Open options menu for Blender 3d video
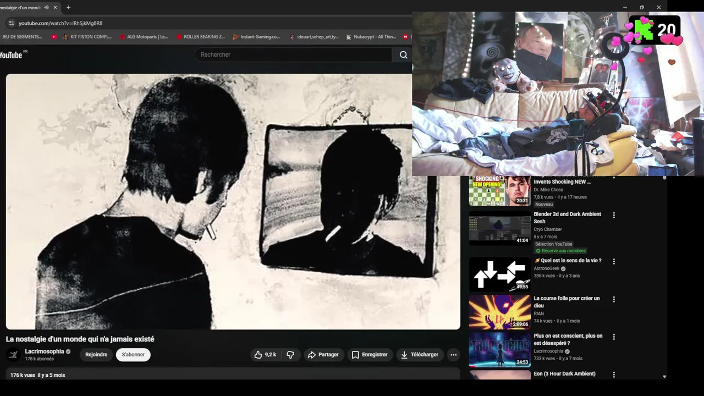 pyautogui.click(x=614, y=215)
